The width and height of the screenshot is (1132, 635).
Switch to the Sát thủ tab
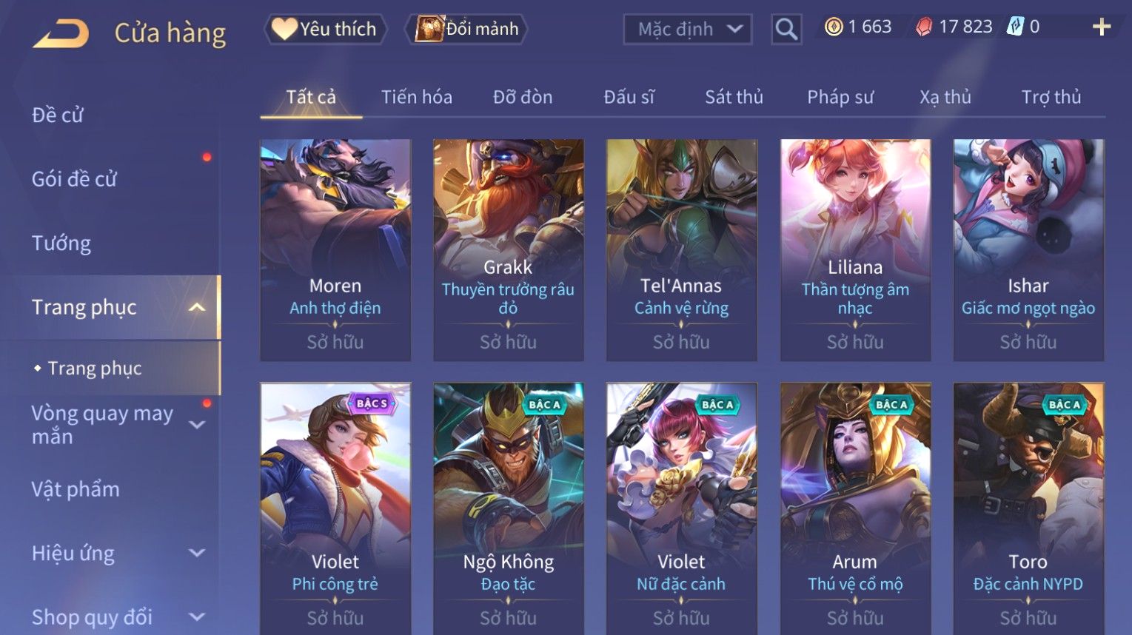click(x=734, y=97)
